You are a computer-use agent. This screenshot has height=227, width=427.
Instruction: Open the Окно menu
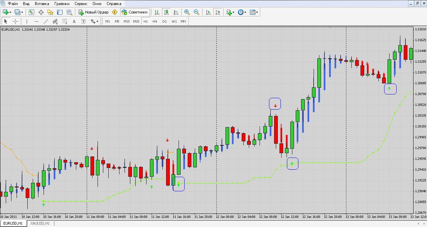tap(97, 4)
